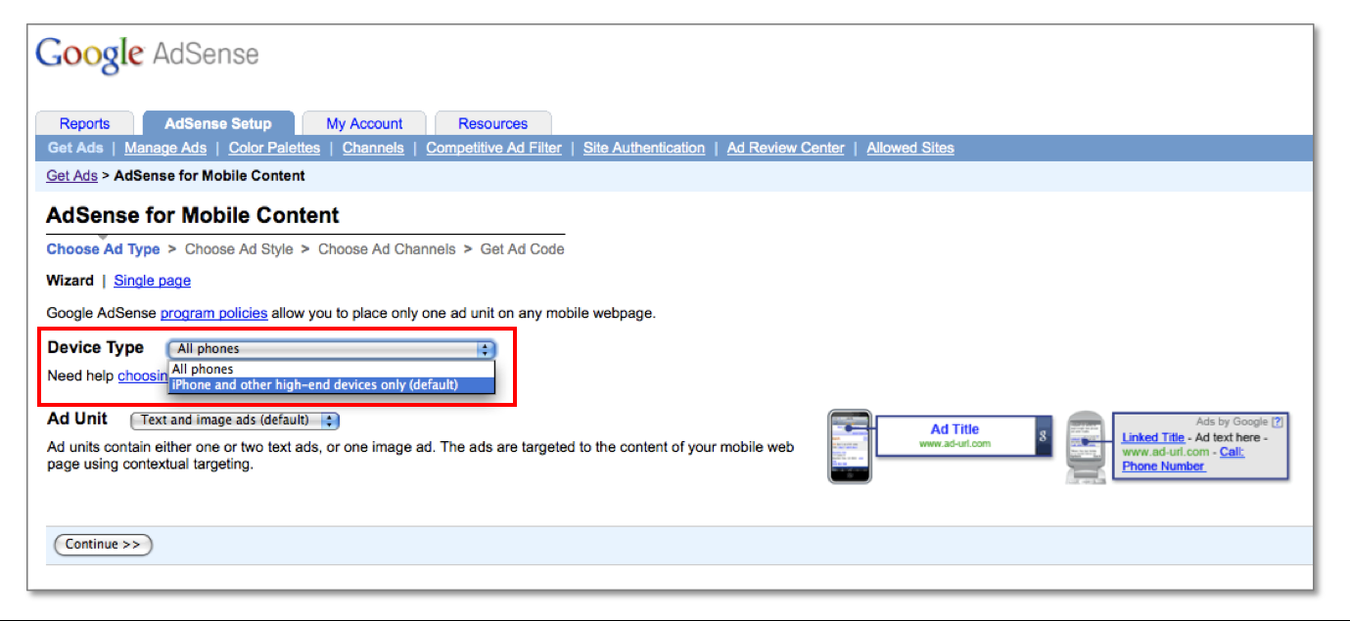1350x621 pixels.
Task: Select Get Ads in the sub-navigation bar
Action: pyautogui.click(x=75, y=148)
